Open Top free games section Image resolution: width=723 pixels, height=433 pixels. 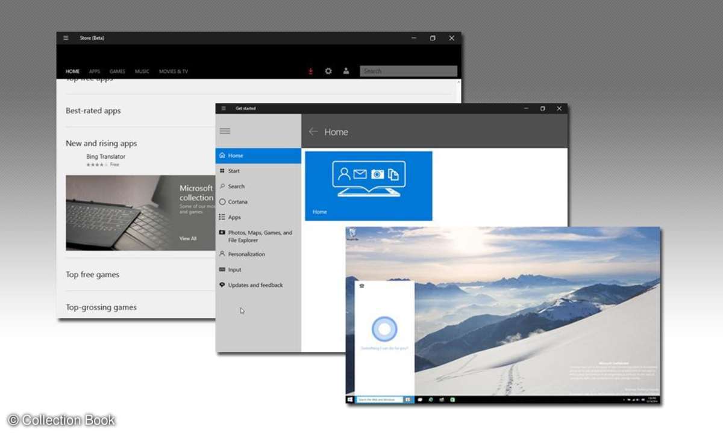click(x=93, y=275)
